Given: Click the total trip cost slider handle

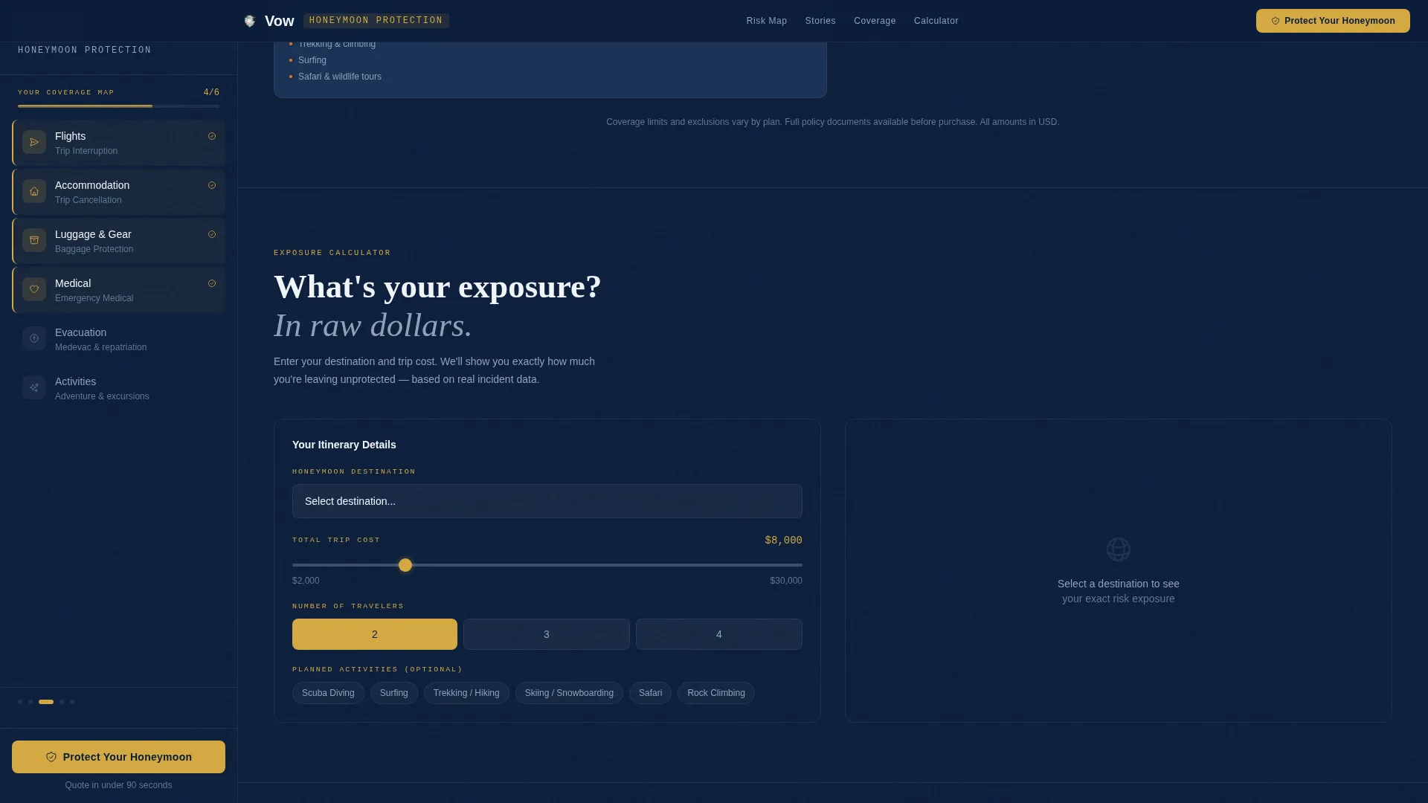Looking at the screenshot, I should [405, 565].
